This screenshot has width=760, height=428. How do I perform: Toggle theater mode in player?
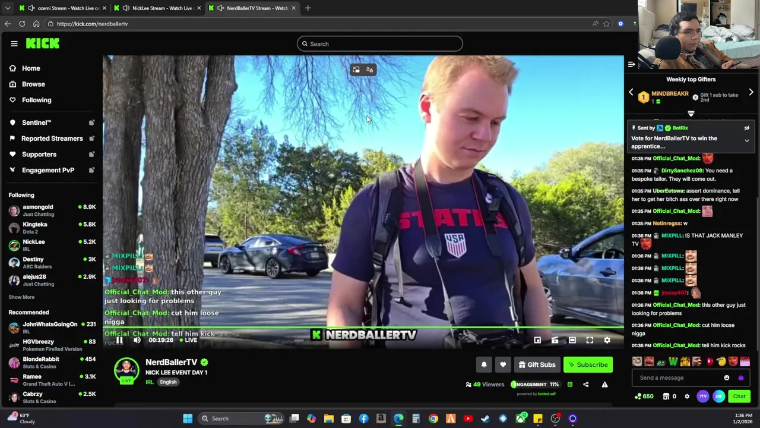(572, 341)
